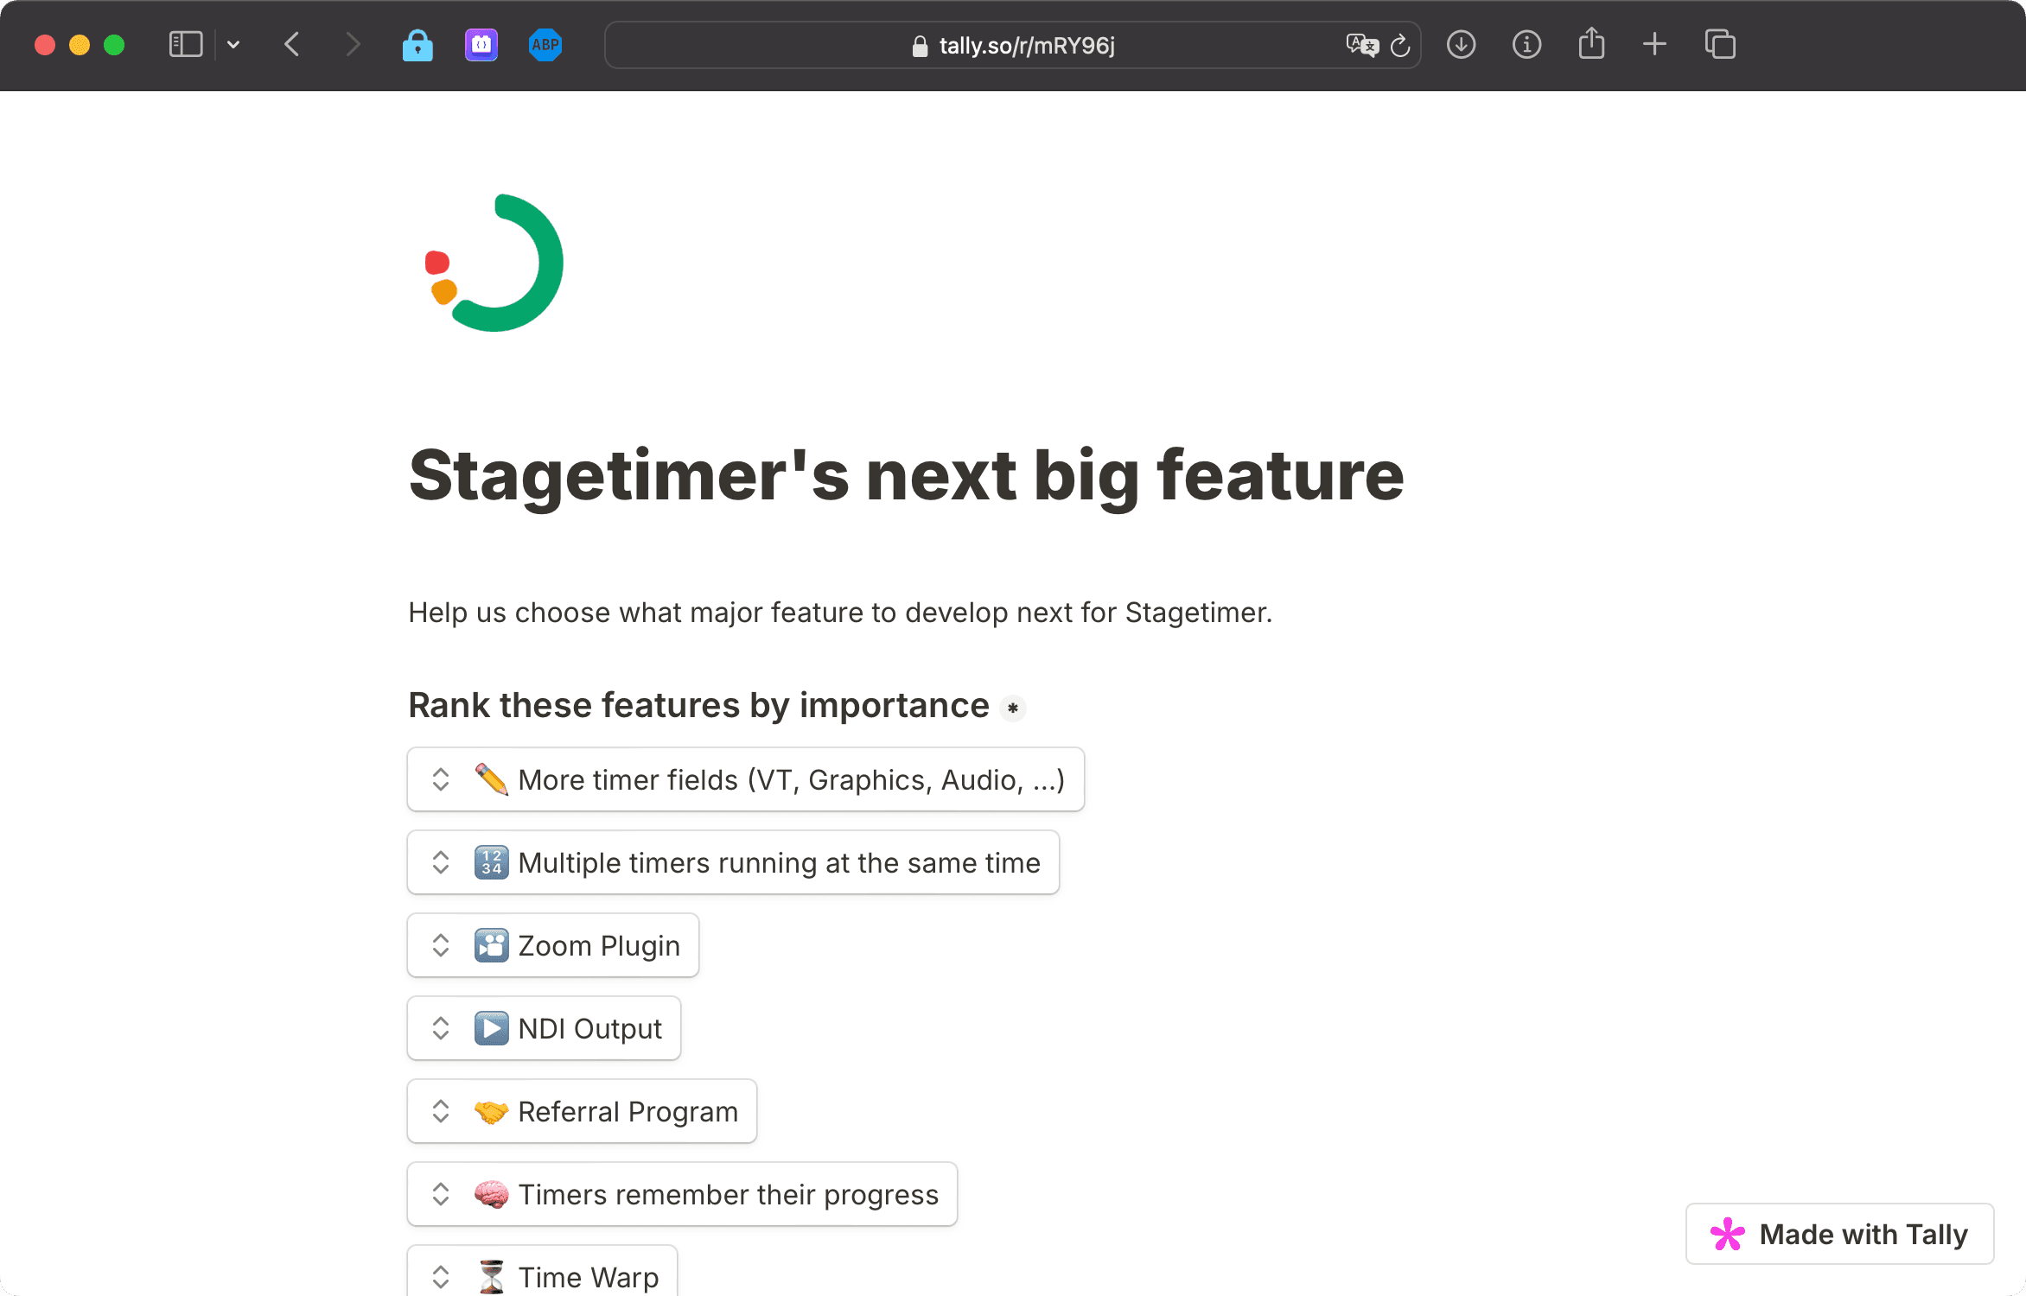Click the camera emoji on Zoom Plugin
Viewport: 2026px width, 1296px height.
click(492, 945)
